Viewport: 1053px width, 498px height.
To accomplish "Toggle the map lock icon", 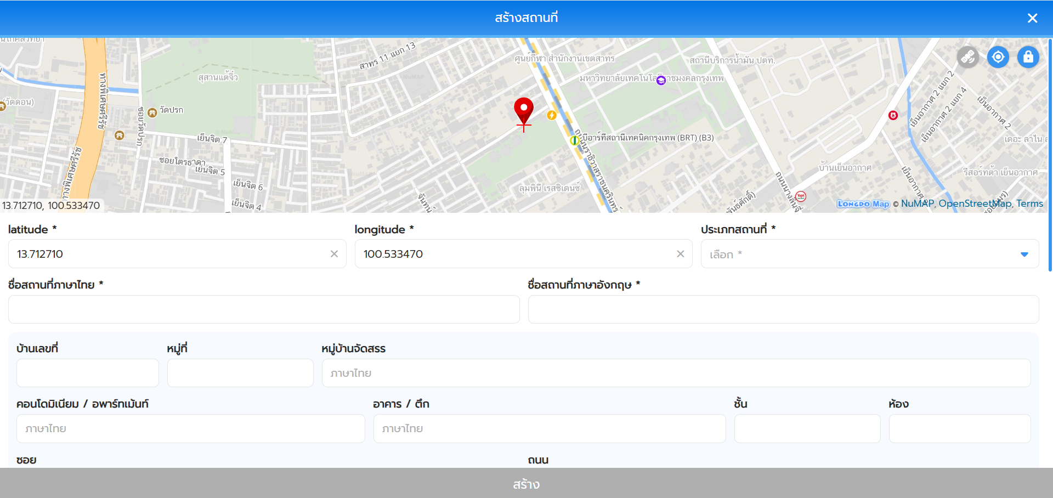I will [x=1028, y=56].
